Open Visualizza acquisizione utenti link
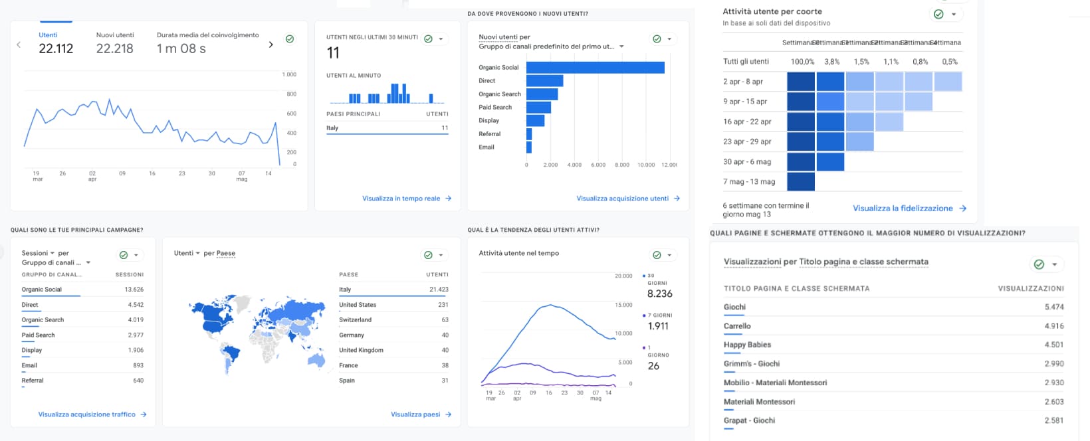The width and height of the screenshot is (1090, 441). [x=628, y=199]
